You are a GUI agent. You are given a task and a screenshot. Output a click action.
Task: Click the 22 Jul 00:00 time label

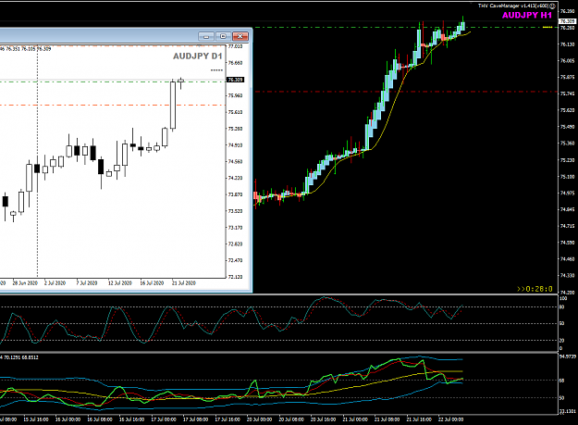[x=450, y=419]
